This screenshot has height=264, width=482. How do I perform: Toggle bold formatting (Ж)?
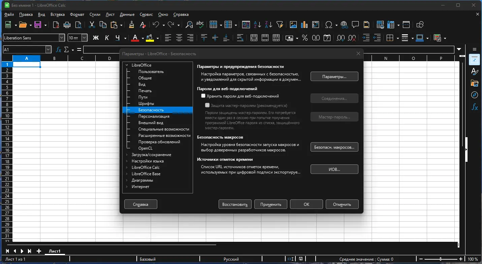[x=96, y=38]
